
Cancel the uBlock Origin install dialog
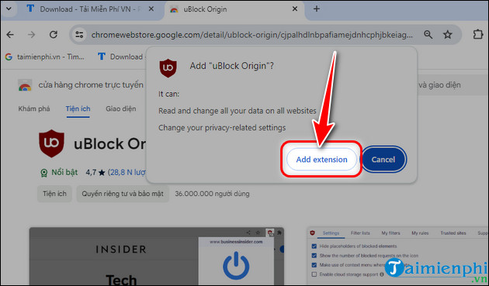(x=383, y=159)
